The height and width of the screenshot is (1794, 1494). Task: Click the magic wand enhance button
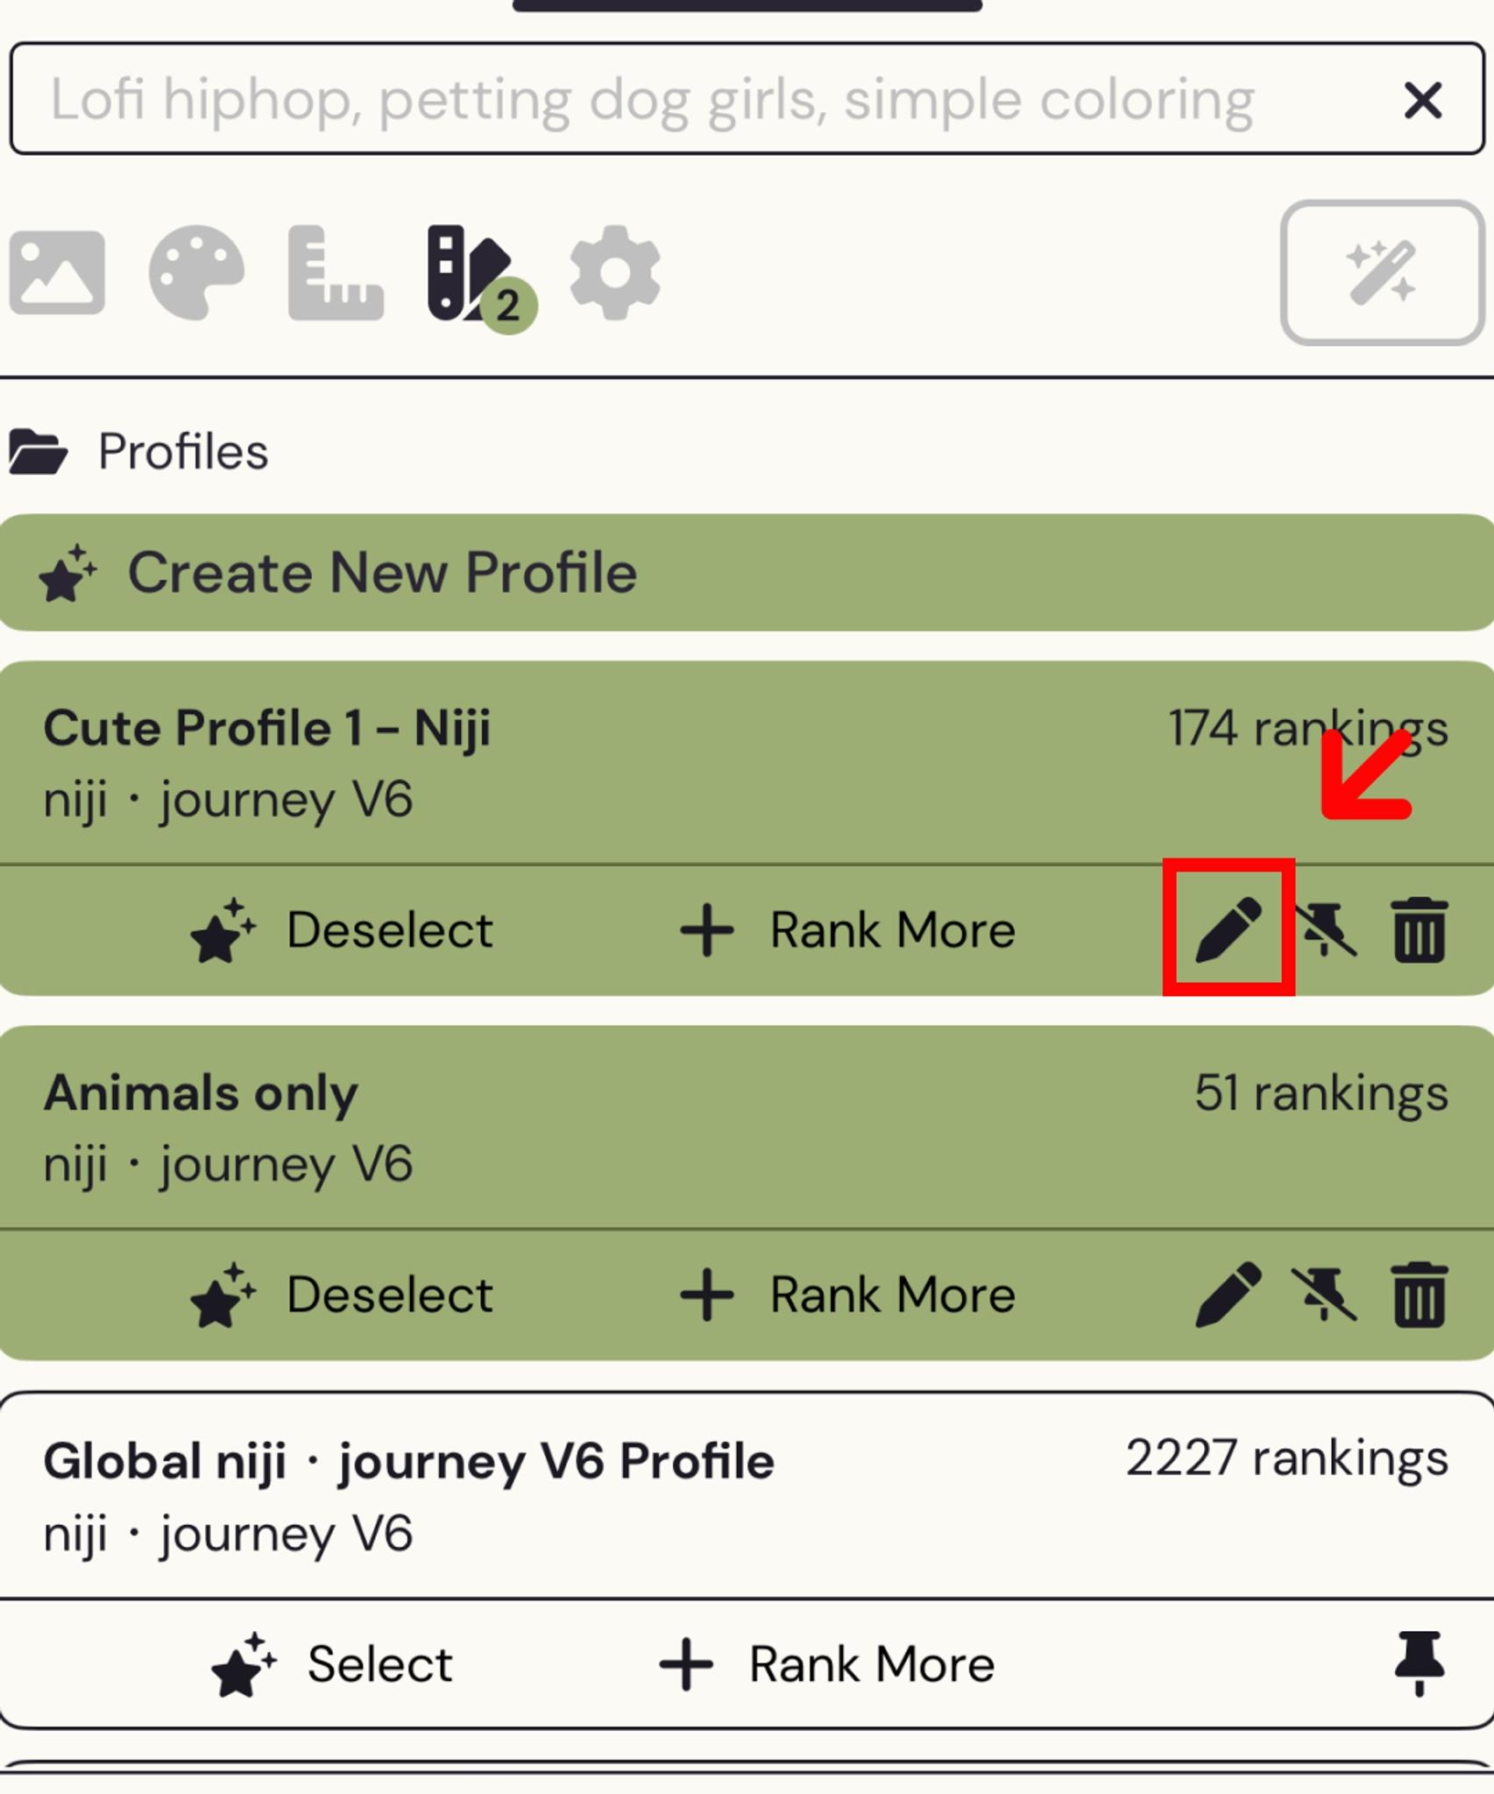[x=1382, y=272]
